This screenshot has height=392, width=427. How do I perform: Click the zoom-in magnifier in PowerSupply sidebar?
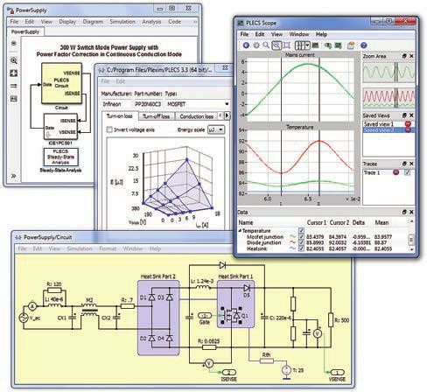[14, 60]
